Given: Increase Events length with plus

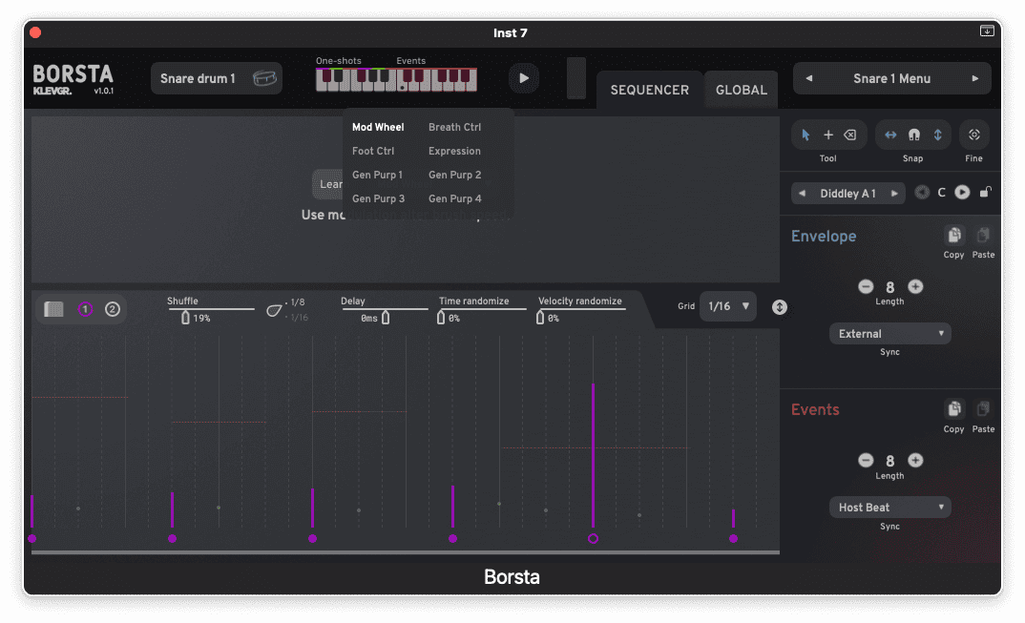Looking at the screenshot, I should (915, 460).
